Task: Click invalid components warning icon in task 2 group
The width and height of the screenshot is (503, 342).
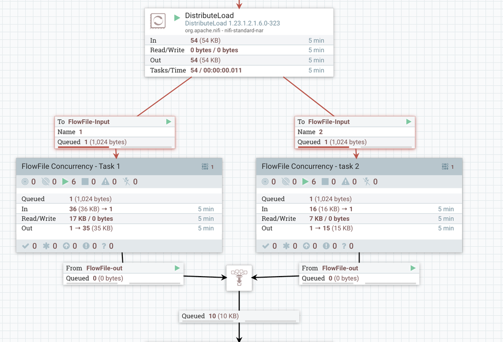Action: [x=345, y=182]
